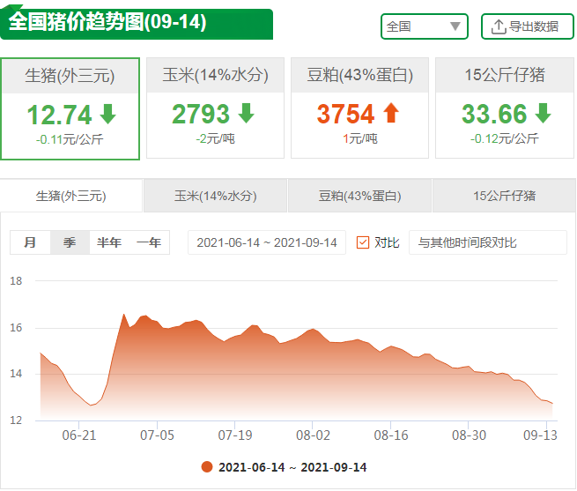The image size is (577, 491).
Task: Click the 07-05 x-axis date label
Action: (x=157, y=435)
